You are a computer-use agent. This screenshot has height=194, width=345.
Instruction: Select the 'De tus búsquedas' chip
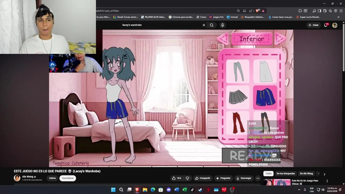[x=286, y=174]
